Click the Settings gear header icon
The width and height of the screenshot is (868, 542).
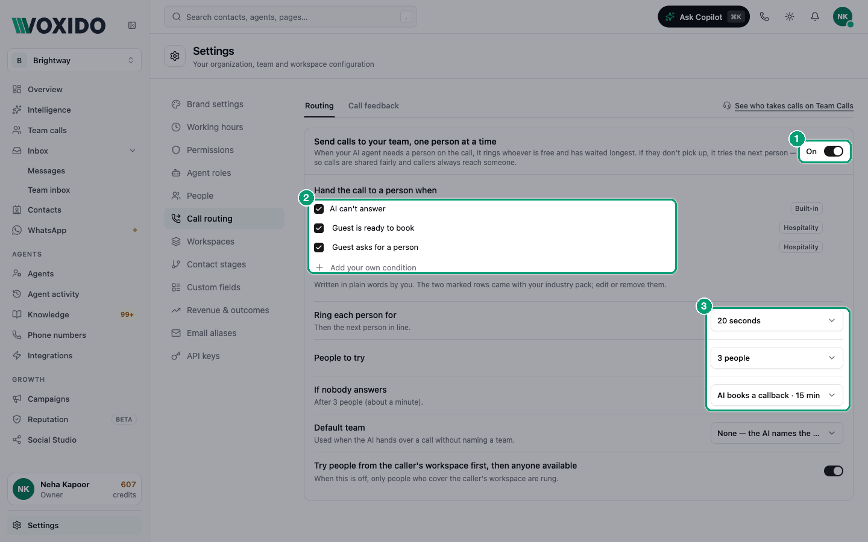coord(175,56)
